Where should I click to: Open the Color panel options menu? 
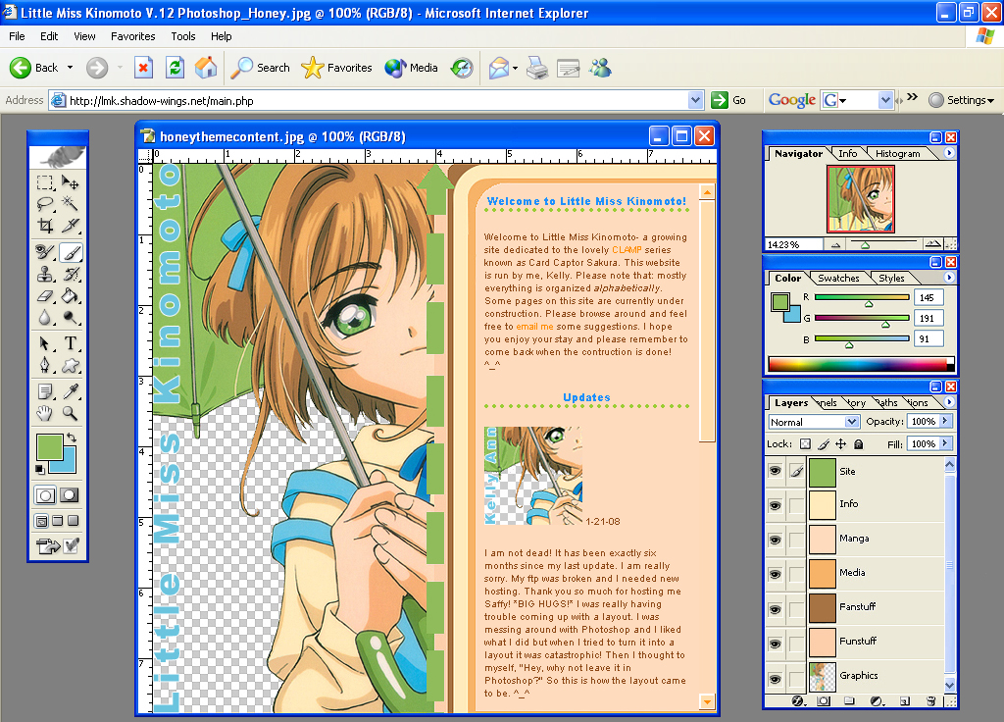(949, 278)
